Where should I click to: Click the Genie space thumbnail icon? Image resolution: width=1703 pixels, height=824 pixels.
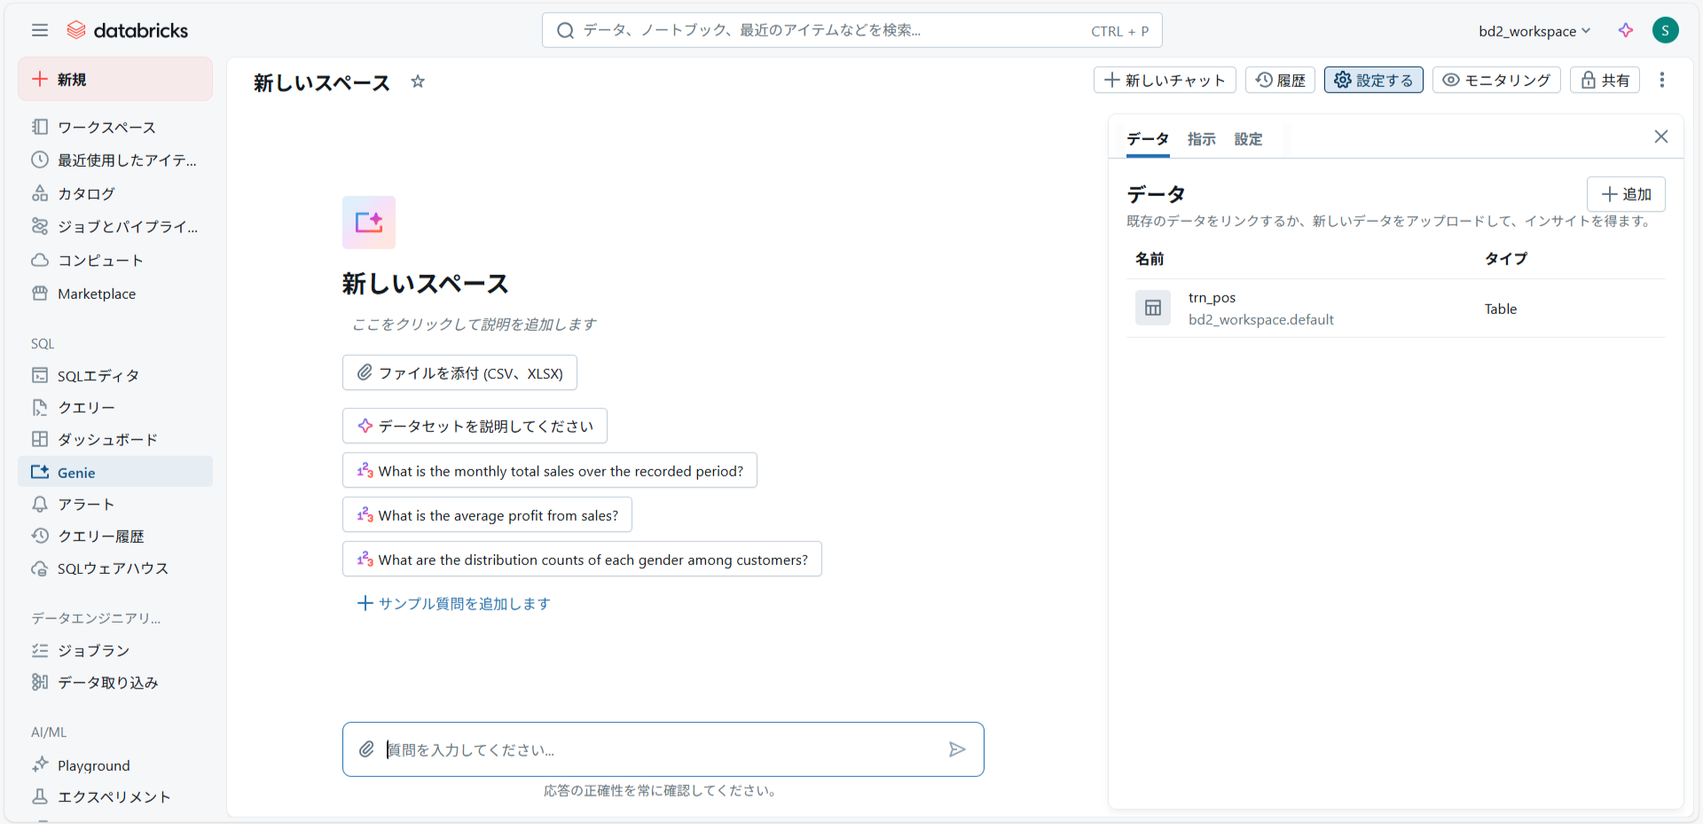click(369, 223)
